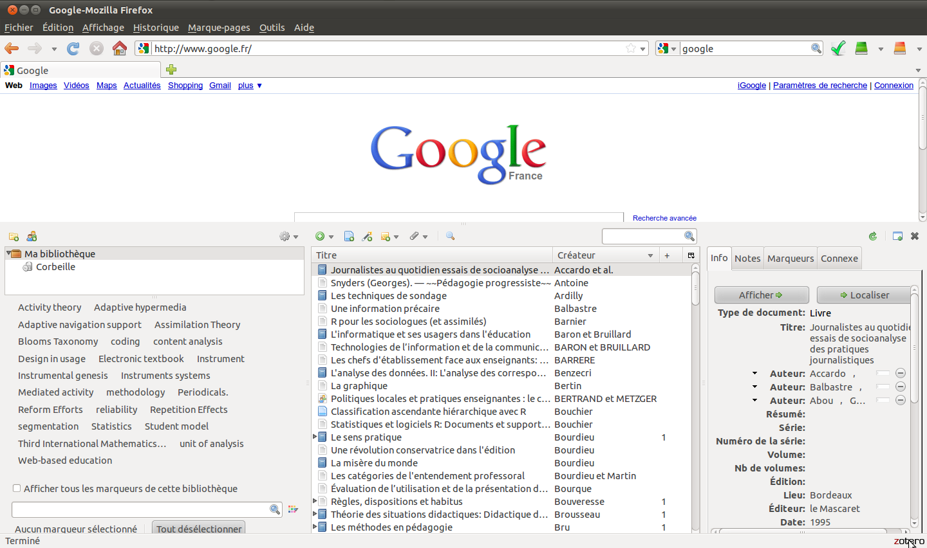Create new item from current page
Screen dimensions: 927x548
click(x=349, y=237)
